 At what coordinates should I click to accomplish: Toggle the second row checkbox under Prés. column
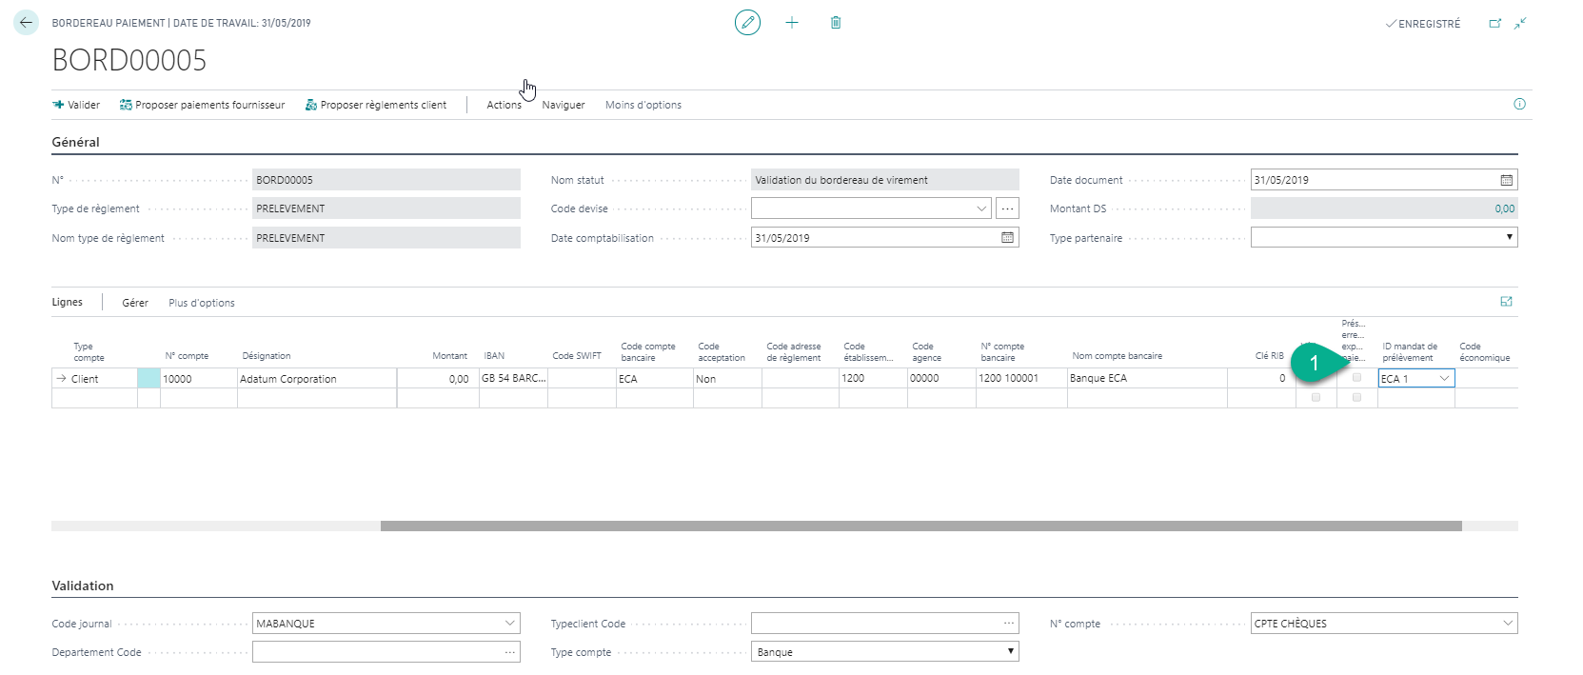1356,398
